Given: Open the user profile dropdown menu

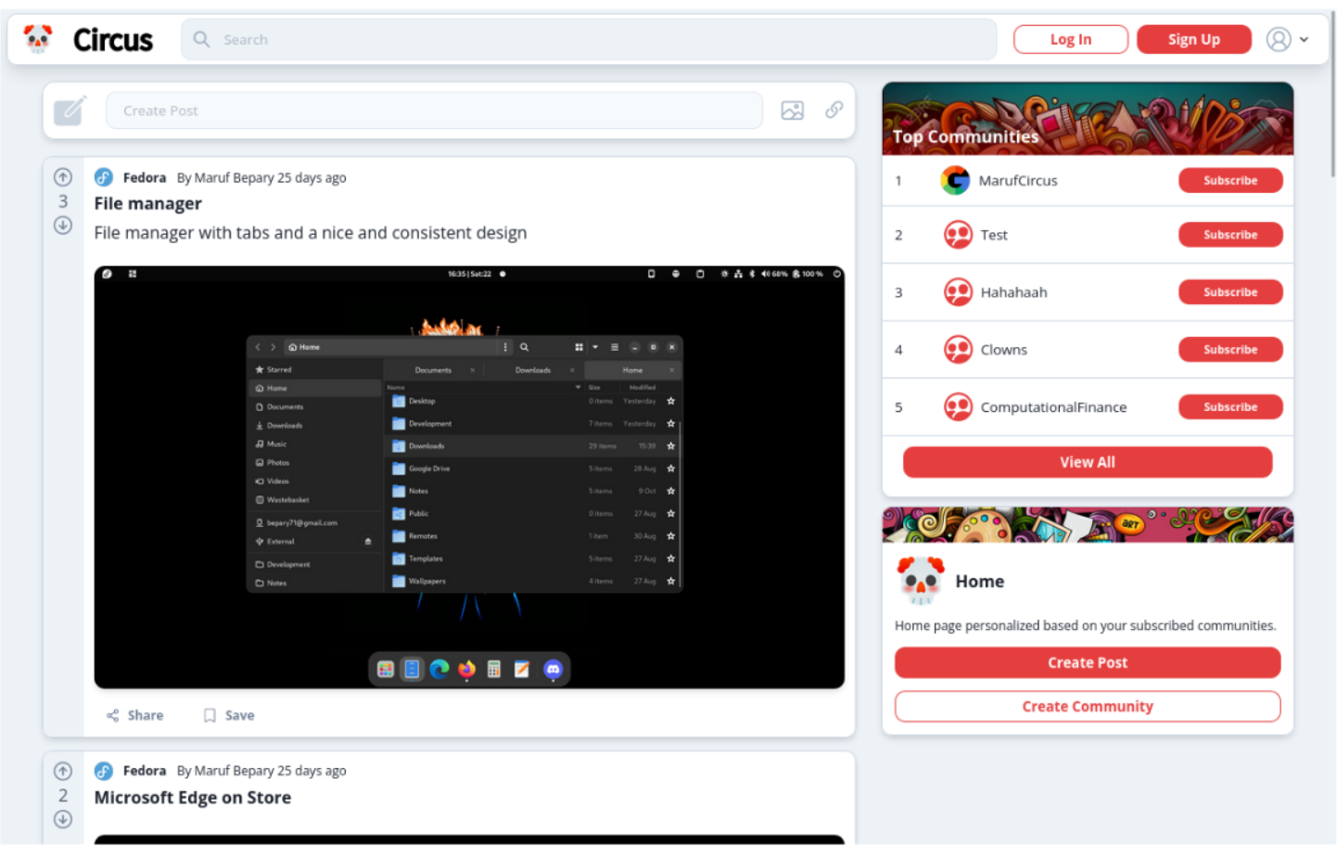Looking at the screenshot, I should click(1287, 40).
